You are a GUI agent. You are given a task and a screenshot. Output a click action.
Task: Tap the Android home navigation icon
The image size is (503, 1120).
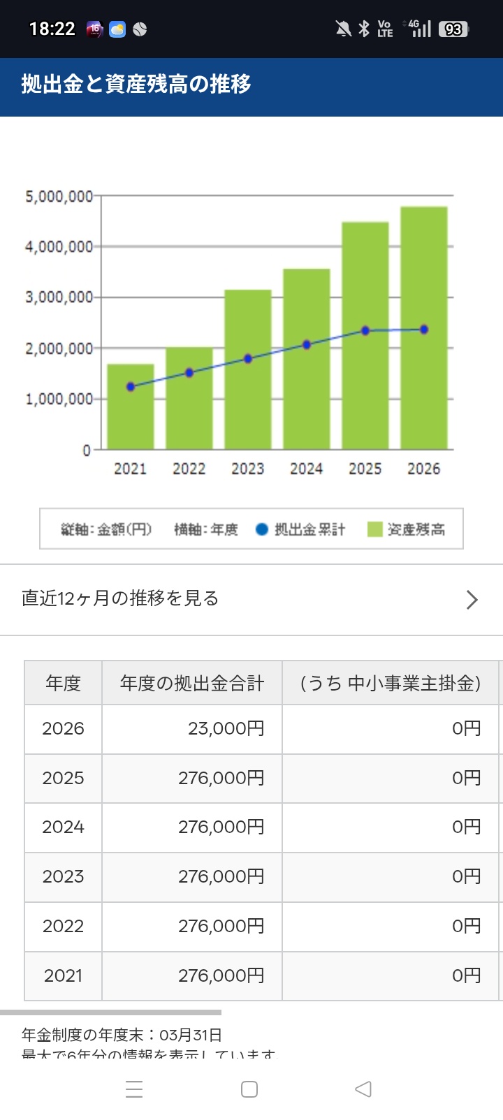coord(249,1089)
